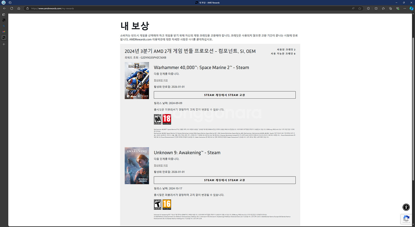
Task: Open browser extensions icon
Action: coord(368,8)
